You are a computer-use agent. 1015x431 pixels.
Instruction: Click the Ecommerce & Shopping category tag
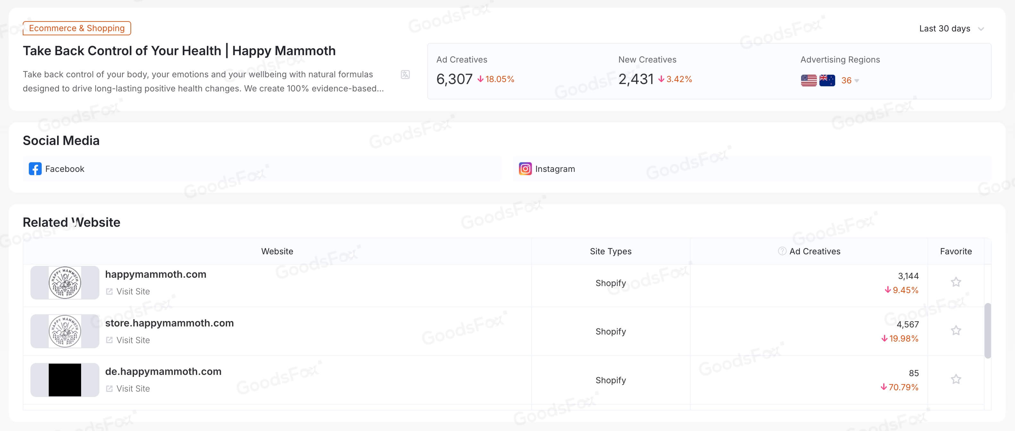click(77, 28)
